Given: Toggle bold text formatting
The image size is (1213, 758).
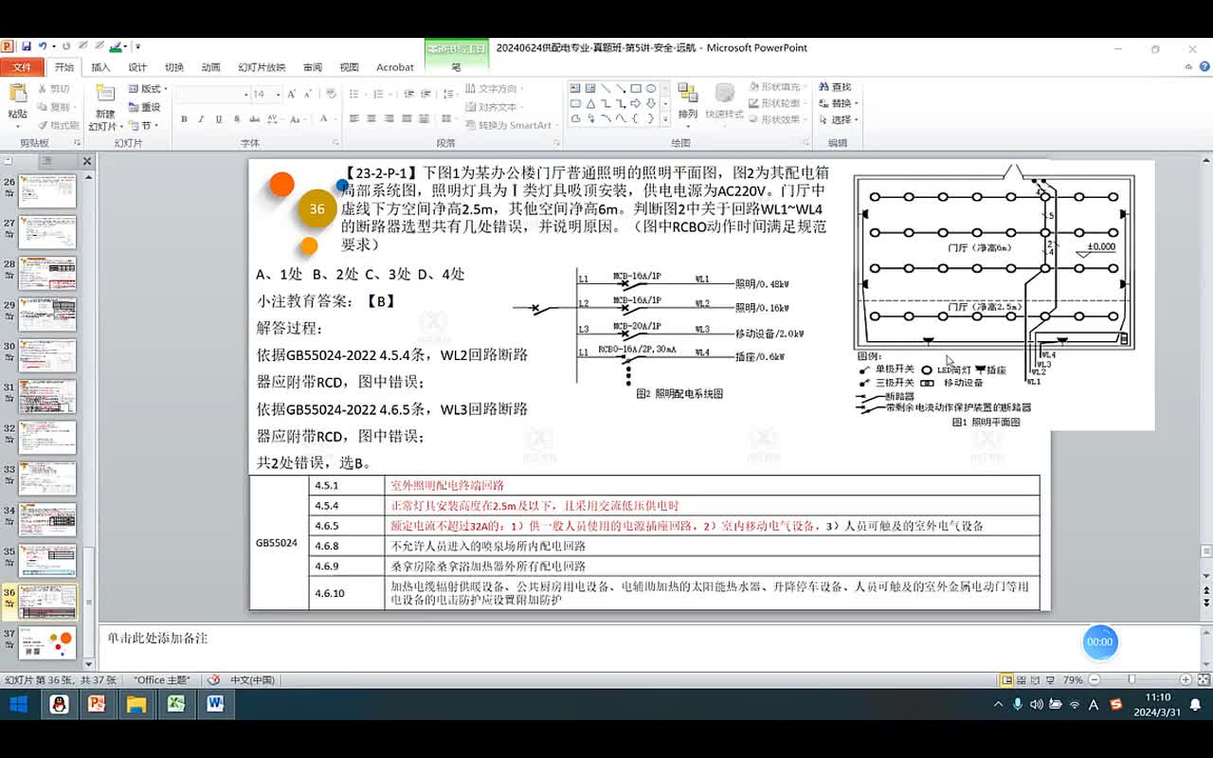Looking at the screenshot, I should (x=184, y=119).
